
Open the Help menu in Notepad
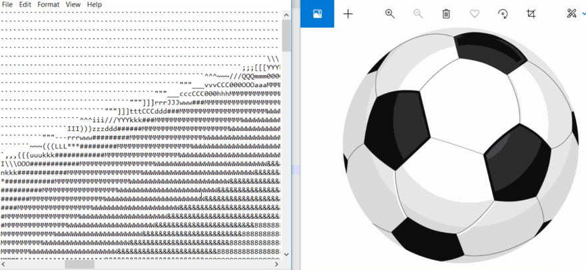coord(94,5)
